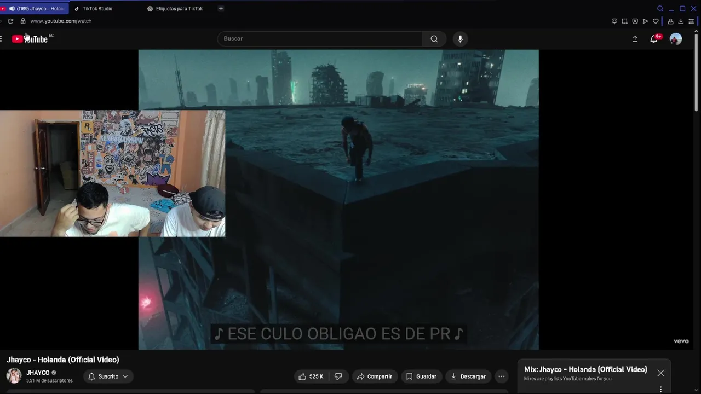
Task: Close the Mix playlist panel
Action: [x=661, y=373]
